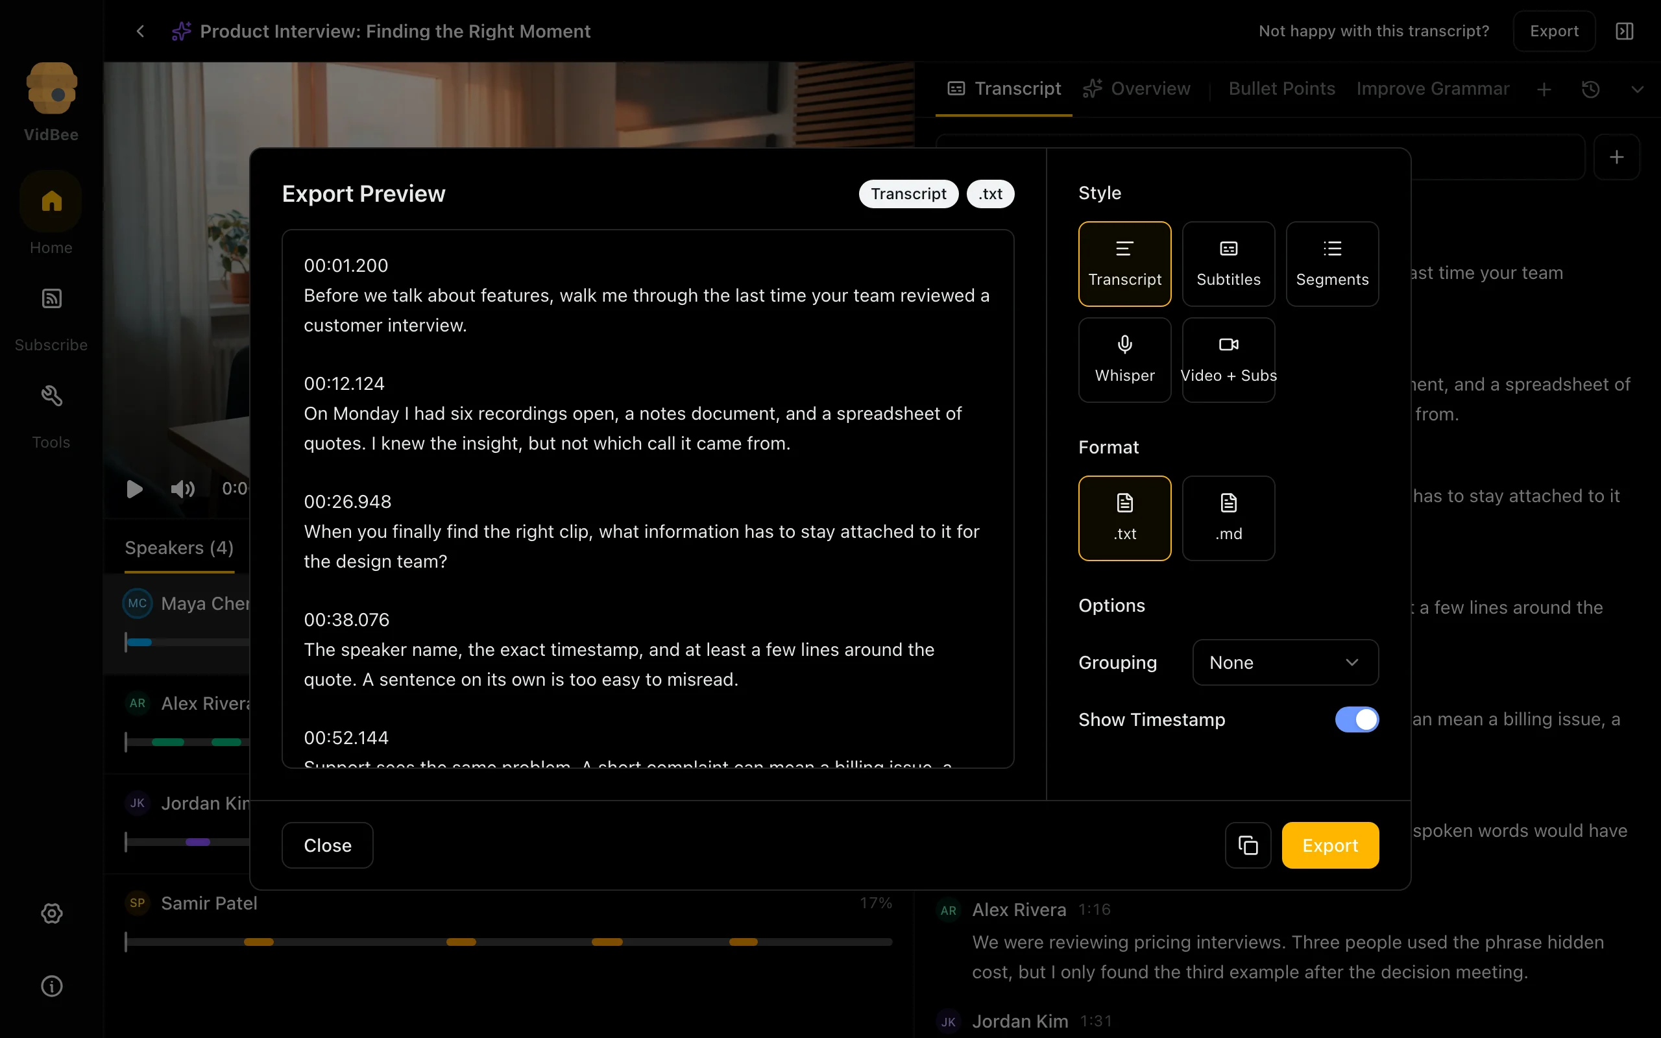
Task: Play the video
Action: point(134,489)
